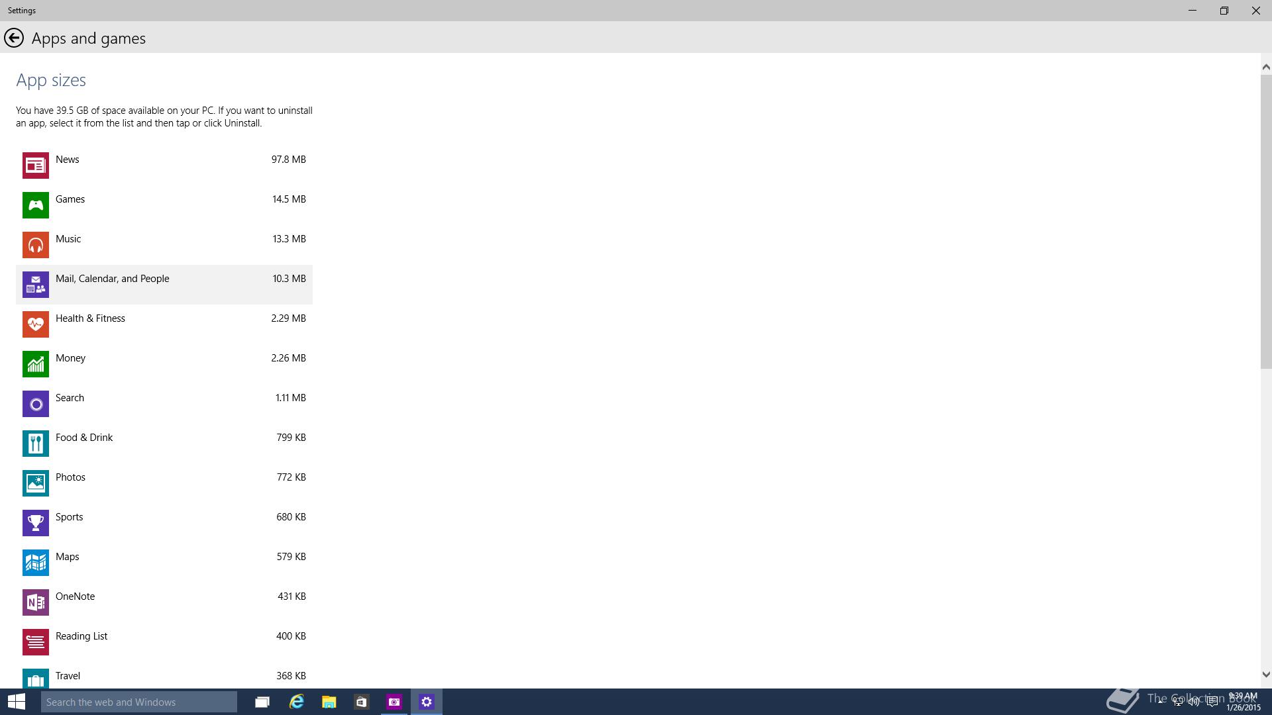Select the Food & Drink icon
Image resolution: width=1272 pixels, height=715 pixels.
tap(36, 444)
